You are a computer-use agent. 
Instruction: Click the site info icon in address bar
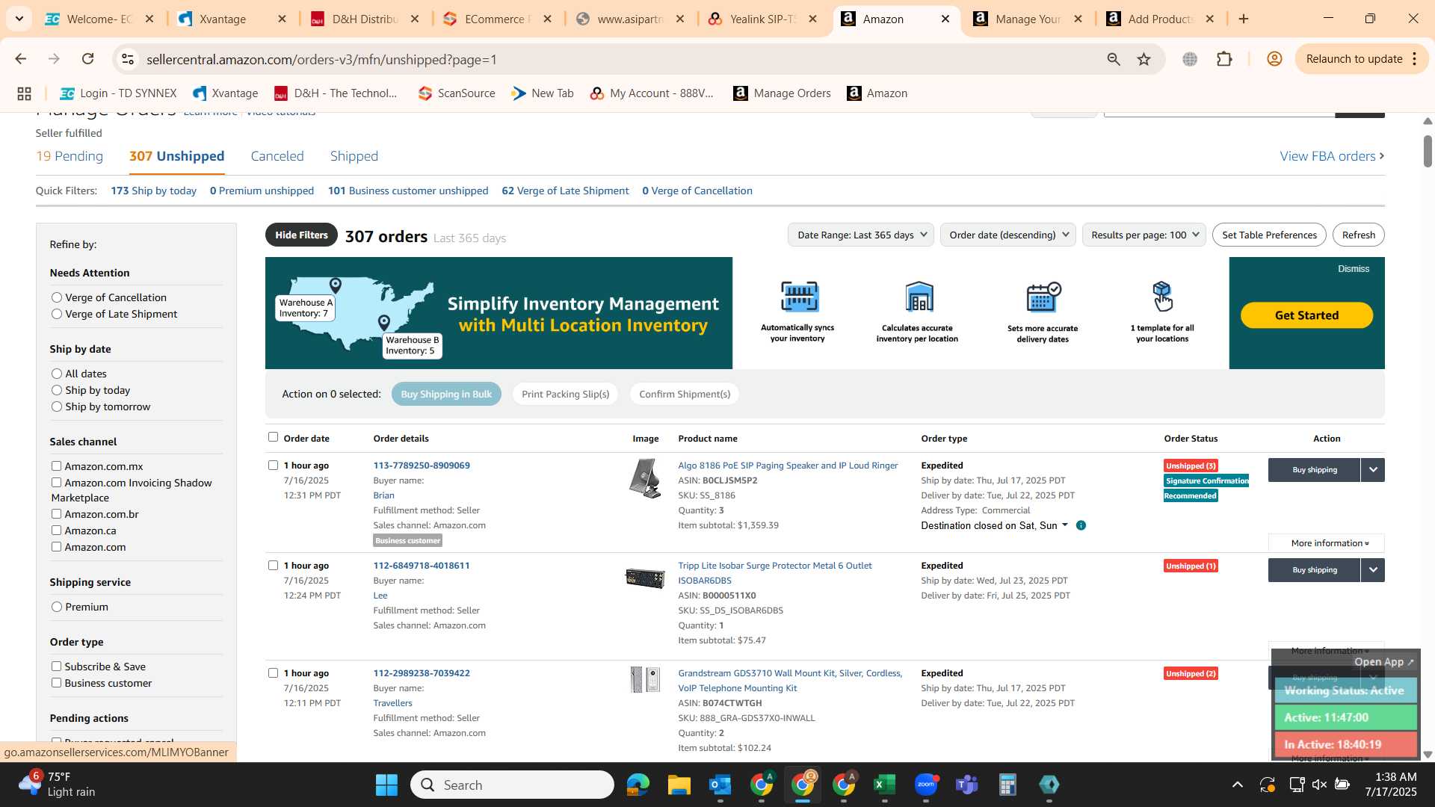[x=128, y=59]
